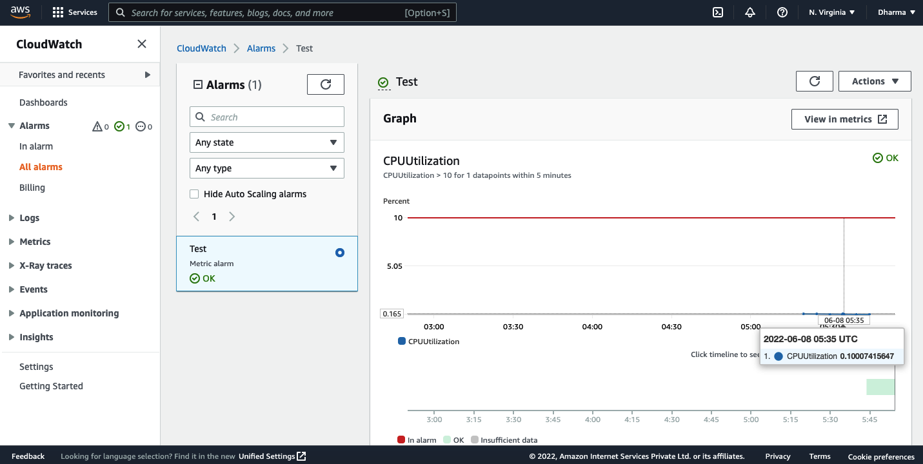The height and width of the screenshot is (464, 923).
Task: Open Billing alarms in sidebar
Action: pyautogui.click(x=32, y=188)
